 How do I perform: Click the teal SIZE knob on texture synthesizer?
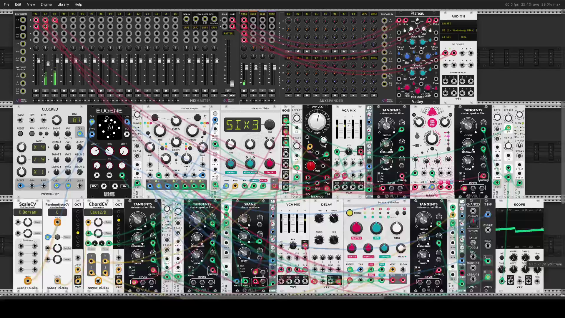[376, 228]
